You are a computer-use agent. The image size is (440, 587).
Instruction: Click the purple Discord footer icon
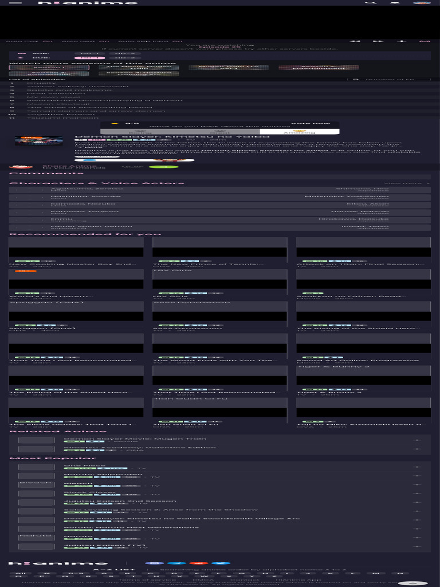click(155, 563)
